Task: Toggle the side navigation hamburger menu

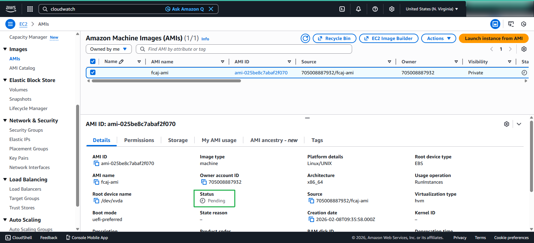Action: pyautogui.click(x=10, y=24)
